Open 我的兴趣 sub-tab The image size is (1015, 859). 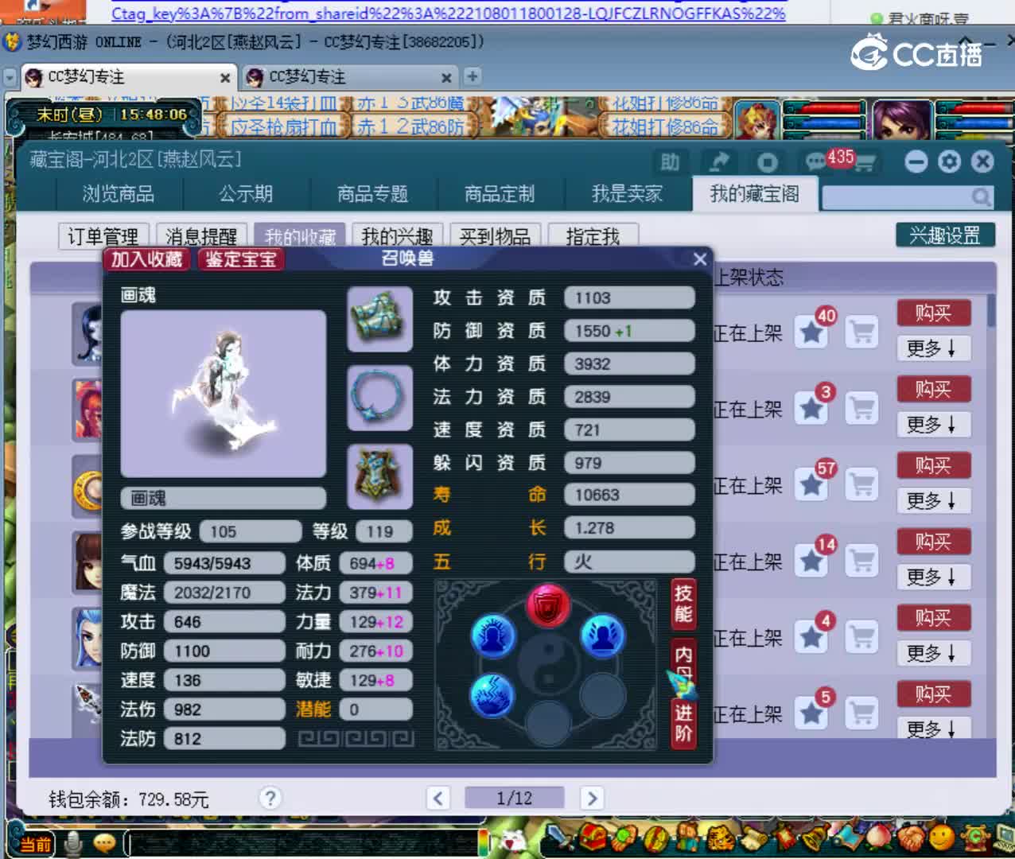click(x=397, y=236)
